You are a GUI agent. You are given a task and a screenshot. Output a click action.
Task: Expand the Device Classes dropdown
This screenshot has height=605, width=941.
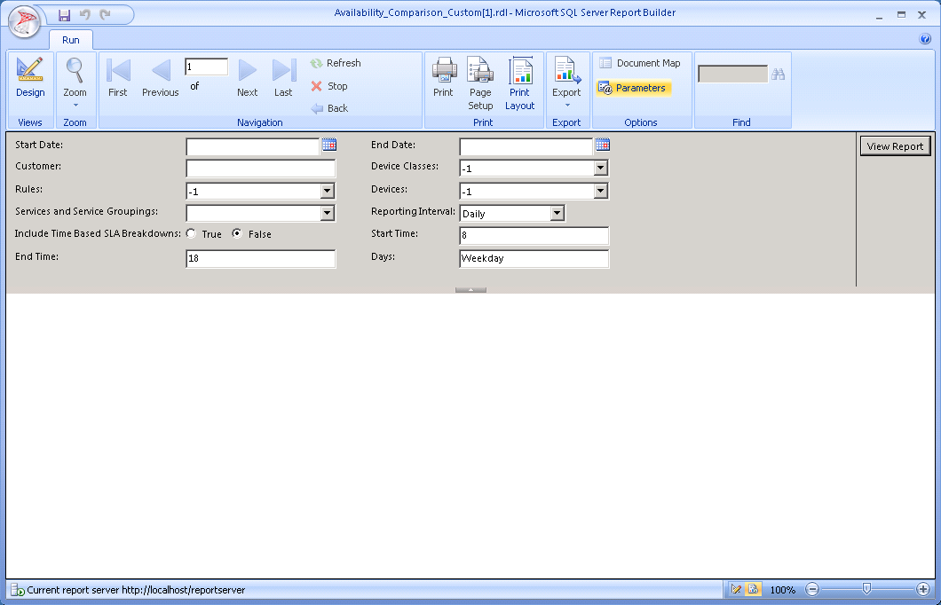pyautogui.click(x=601, y=169)
